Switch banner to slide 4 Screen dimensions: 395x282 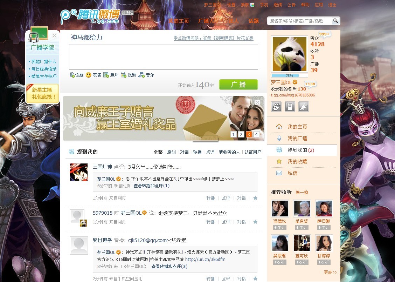click(256, 134)
